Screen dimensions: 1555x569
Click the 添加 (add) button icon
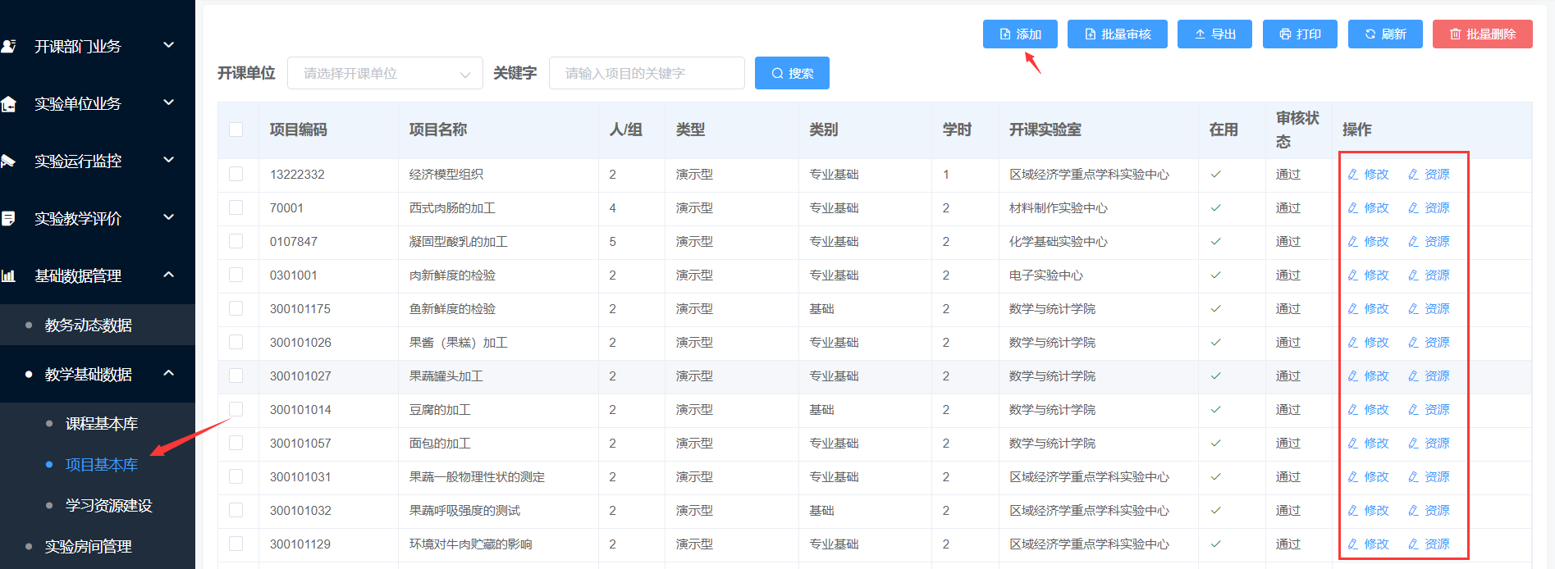(1005, 34)
